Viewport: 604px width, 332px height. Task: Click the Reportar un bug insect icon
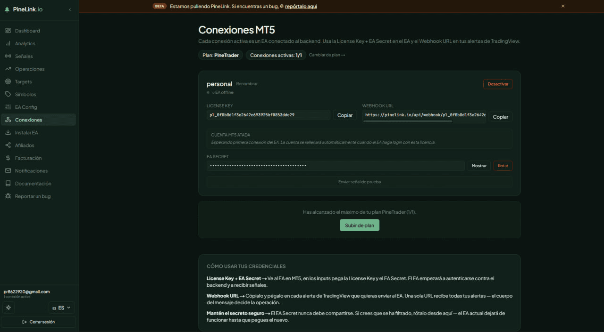[8, 196]
